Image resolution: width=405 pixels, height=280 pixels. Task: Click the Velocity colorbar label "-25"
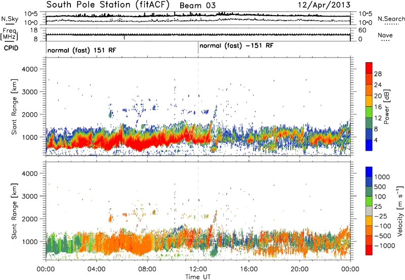[382, 216]
